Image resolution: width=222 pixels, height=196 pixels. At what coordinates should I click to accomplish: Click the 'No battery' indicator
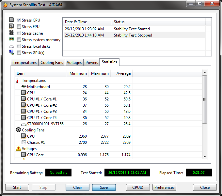(58, 173)
